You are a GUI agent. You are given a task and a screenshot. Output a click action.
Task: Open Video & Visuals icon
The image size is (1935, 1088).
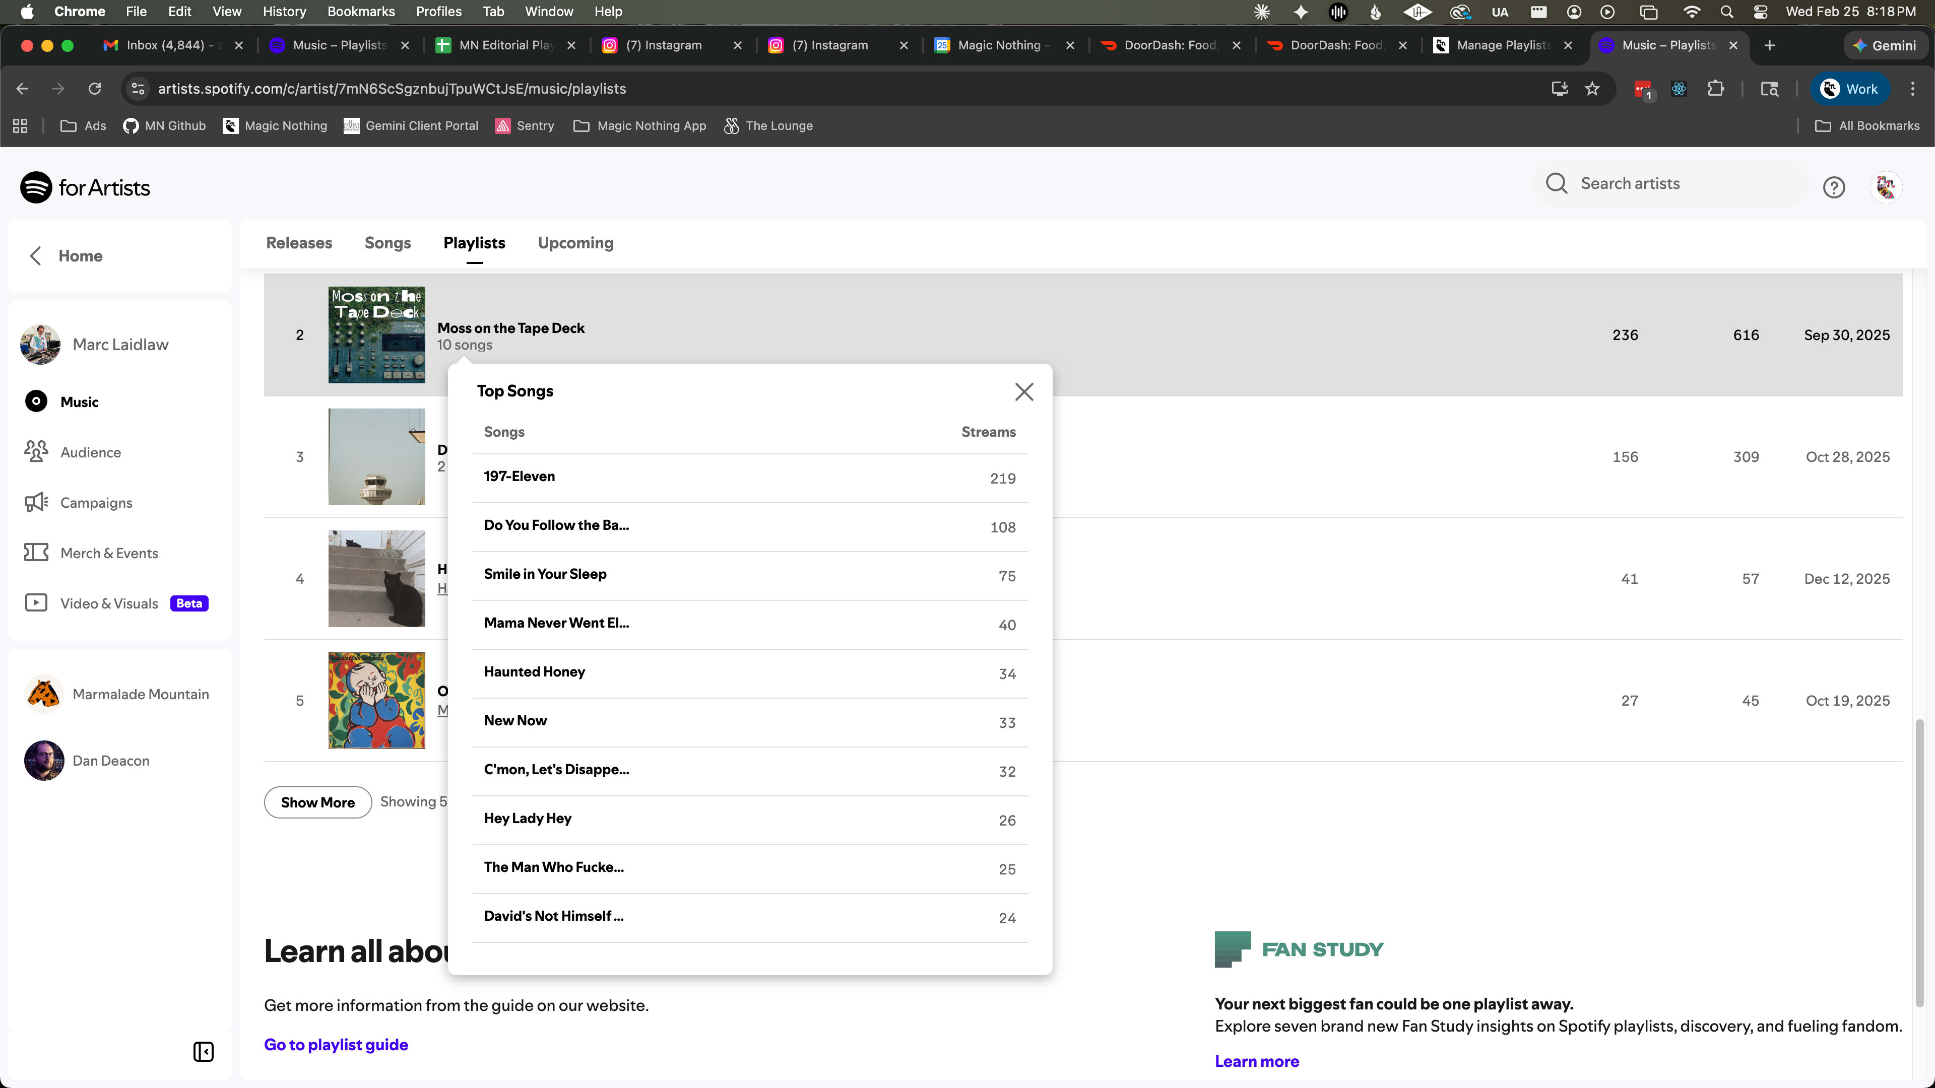pos(36,603)
